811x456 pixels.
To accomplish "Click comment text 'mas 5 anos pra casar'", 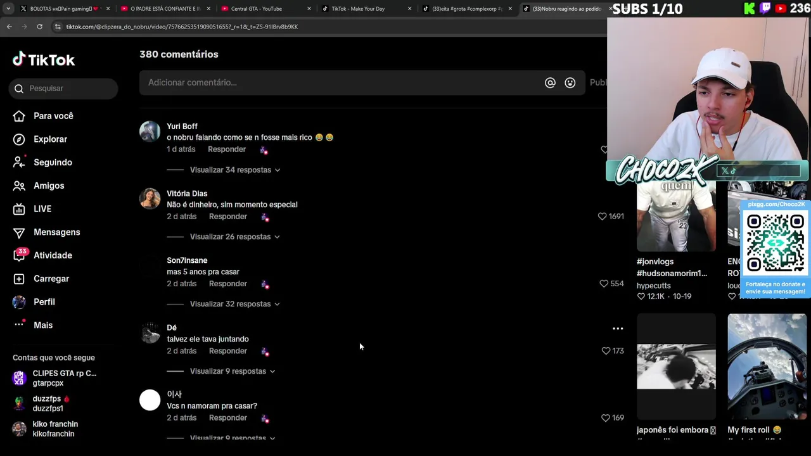I will click(203, 272).
